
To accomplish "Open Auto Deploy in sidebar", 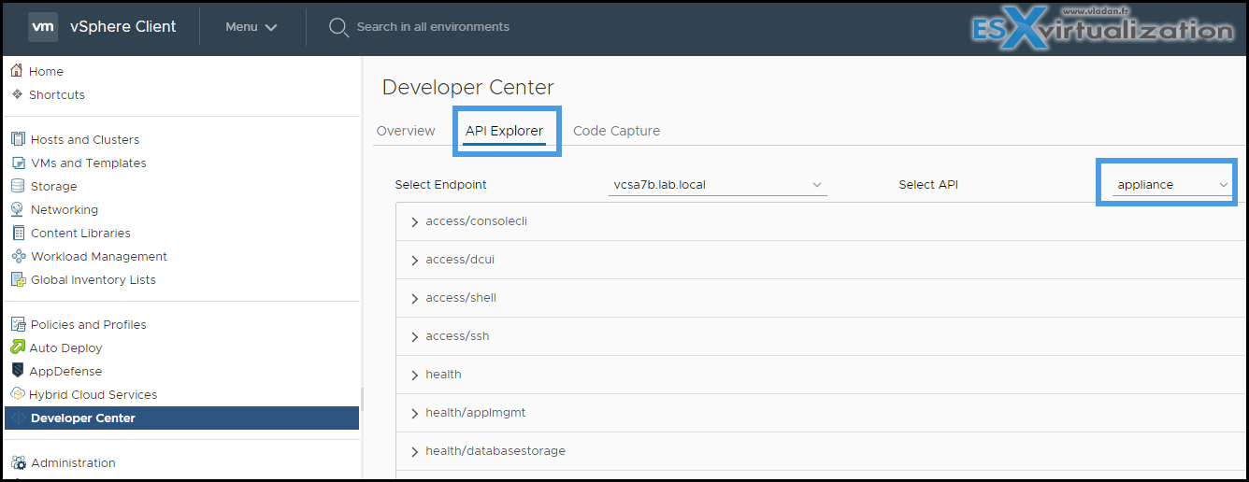I will point(65,347).
